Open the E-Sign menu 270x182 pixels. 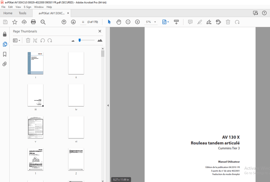click(x=27, y=7)
